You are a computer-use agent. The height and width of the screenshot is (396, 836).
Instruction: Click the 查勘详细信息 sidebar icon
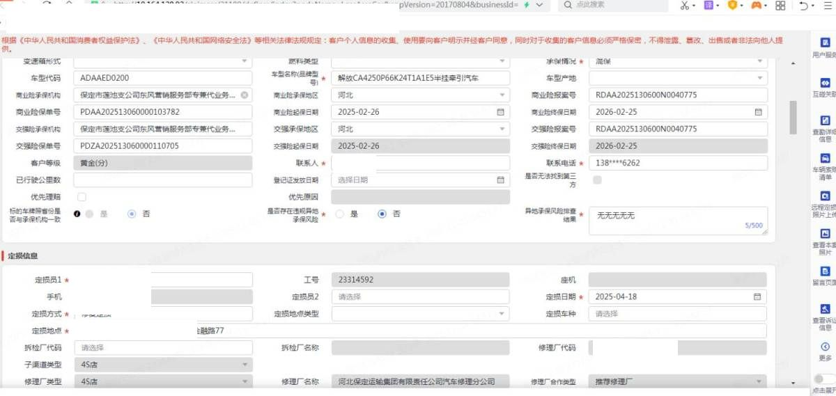pos(826,120)
